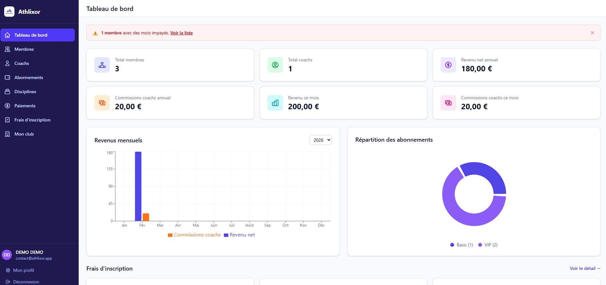Viewport: 606px width, 285px height.
Task: Open the Membres menu item
Action: click(24, 49)
